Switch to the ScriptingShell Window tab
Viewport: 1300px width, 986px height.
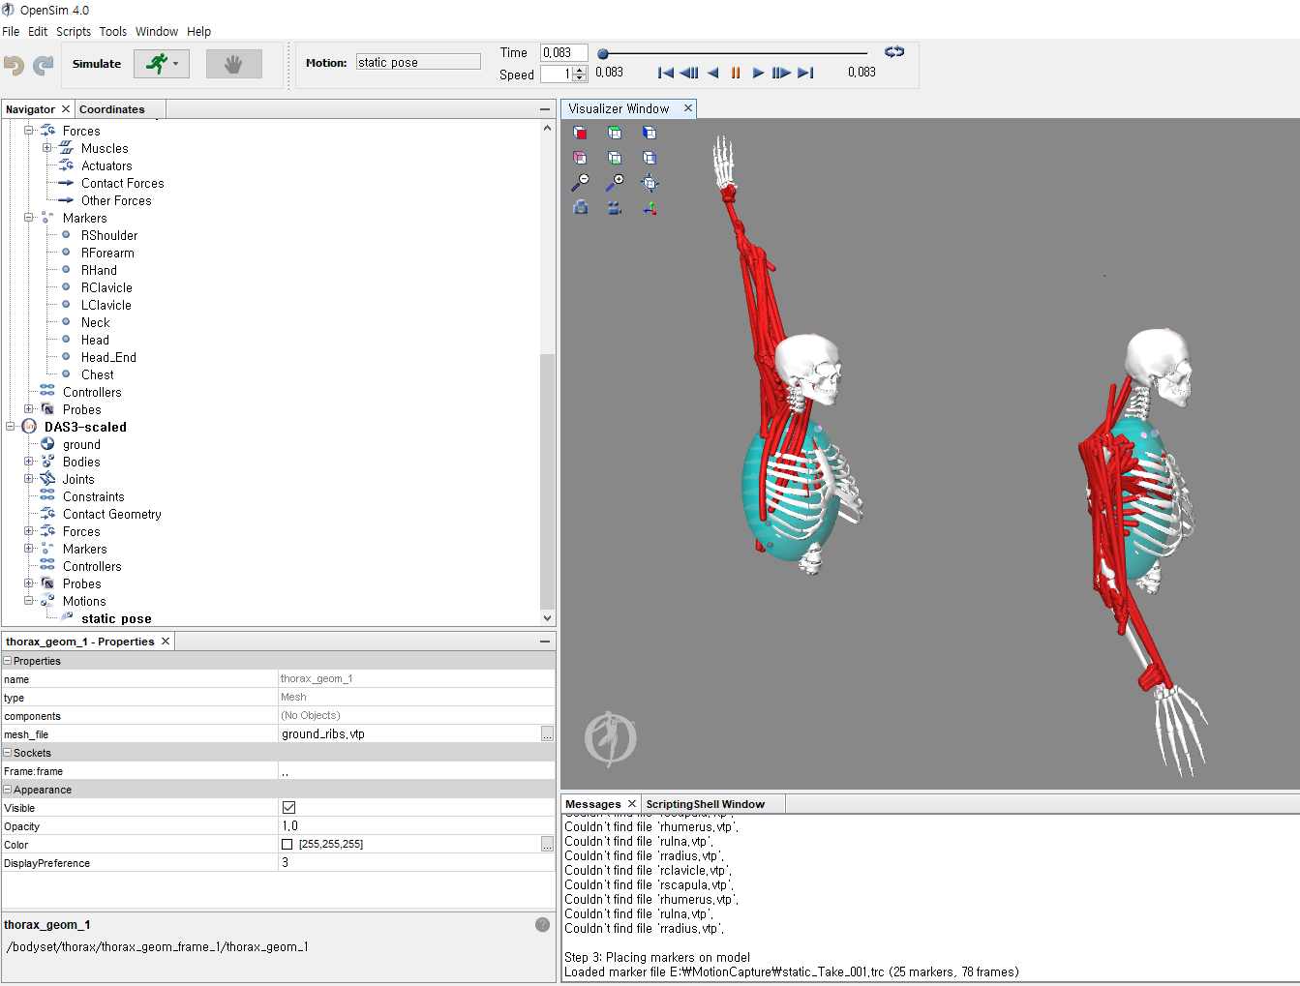click(706, 804)
